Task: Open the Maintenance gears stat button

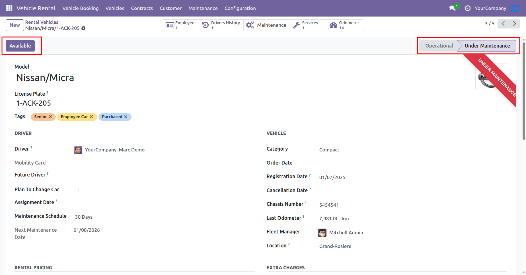Action: tap(267, 25)
